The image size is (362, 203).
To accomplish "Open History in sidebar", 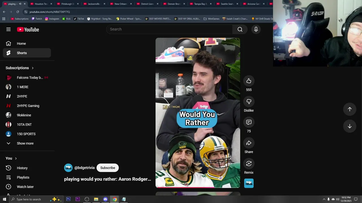I will coord(27,168).
